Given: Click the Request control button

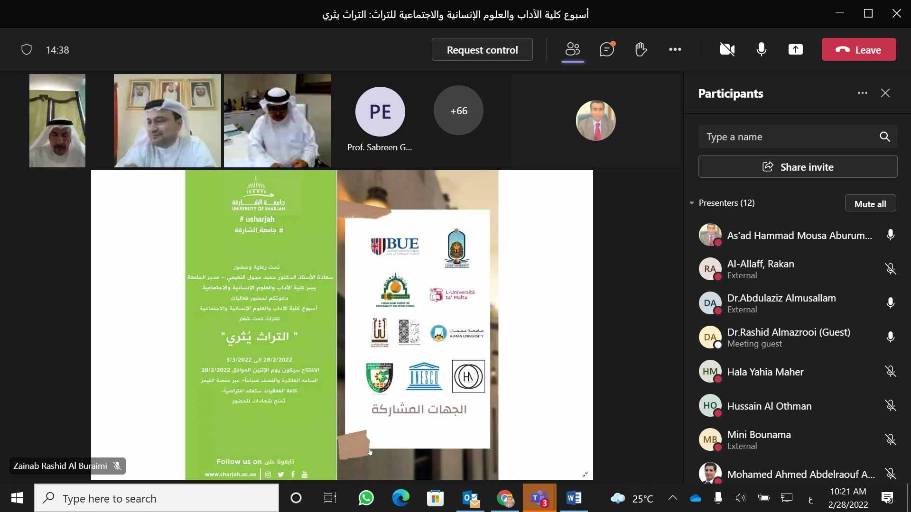Looking at the screenshot, I should pos(482,49).
